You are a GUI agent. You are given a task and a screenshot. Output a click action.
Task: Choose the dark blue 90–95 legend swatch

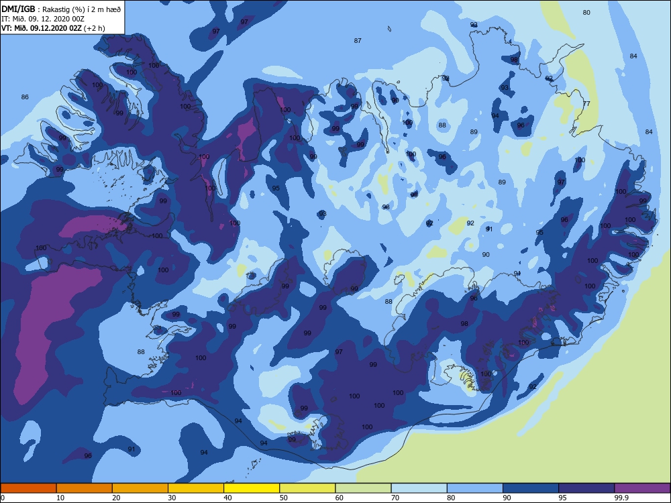tap(531, 488)
